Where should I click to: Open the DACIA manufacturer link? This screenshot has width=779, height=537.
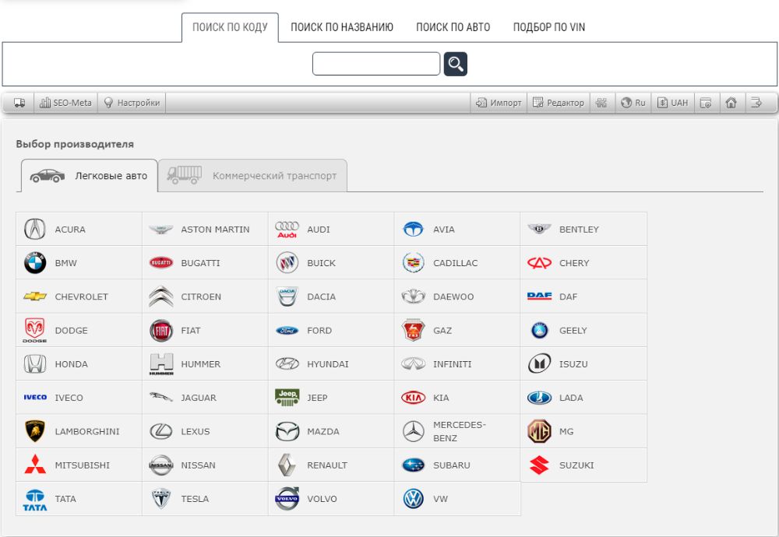[x=322, y=297]
